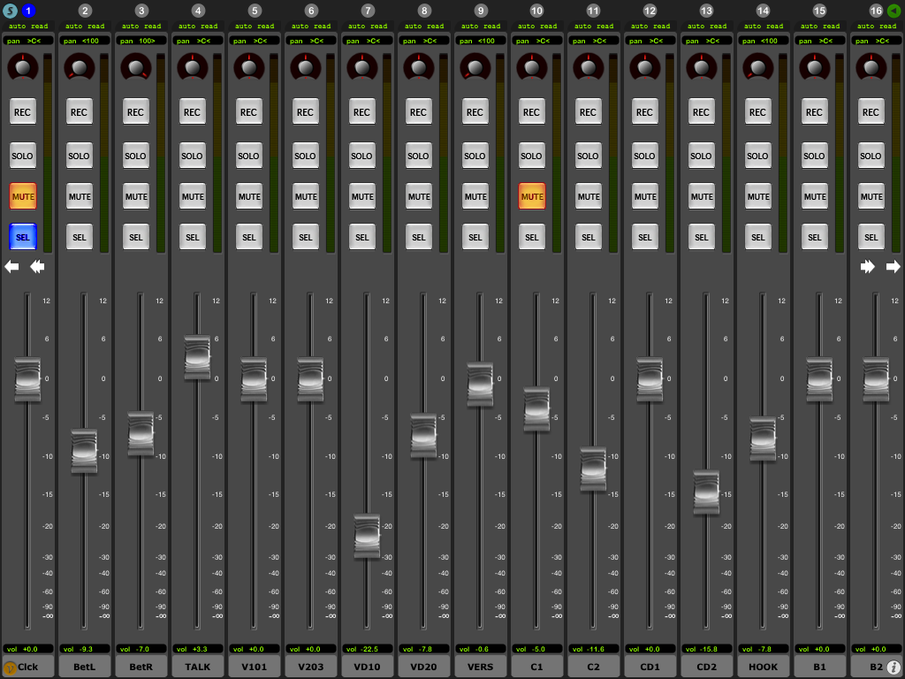This screenshot has width=905, height=679.
Task: Click the pan knob on channel 3 BetR
Action: point(135,66)
